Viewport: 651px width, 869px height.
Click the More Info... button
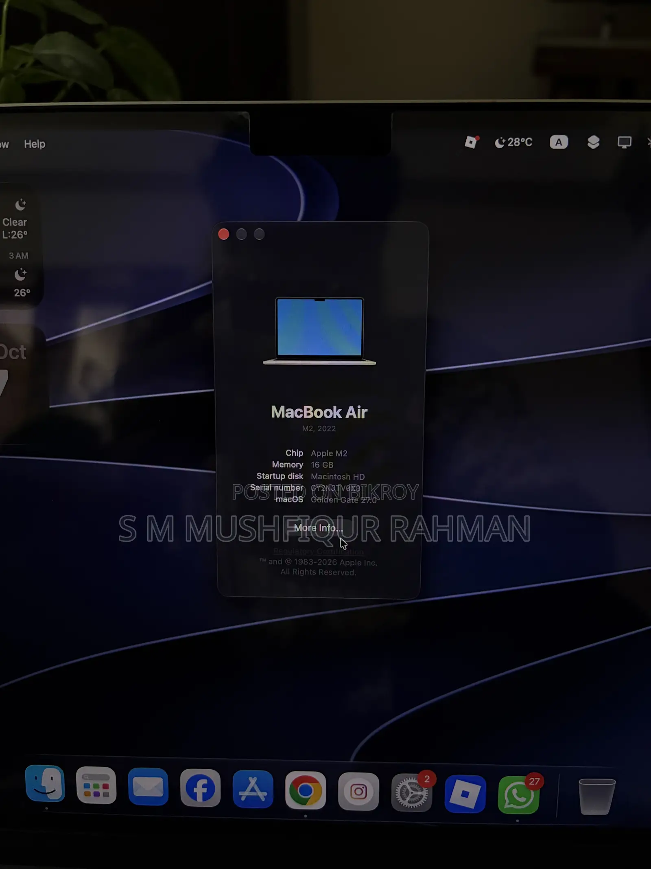click(318, 528)
